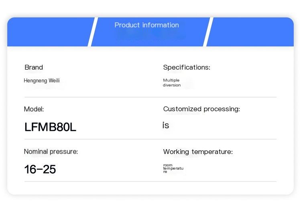
Task: Click the divider line below Nominal pressure row
Action: pos(150,181)
